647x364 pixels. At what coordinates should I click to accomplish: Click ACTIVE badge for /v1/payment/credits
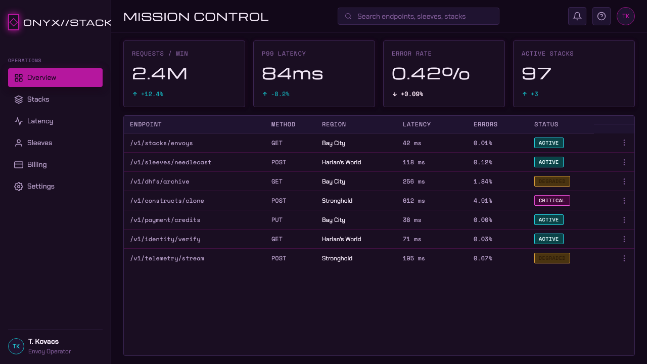[549, 220]
